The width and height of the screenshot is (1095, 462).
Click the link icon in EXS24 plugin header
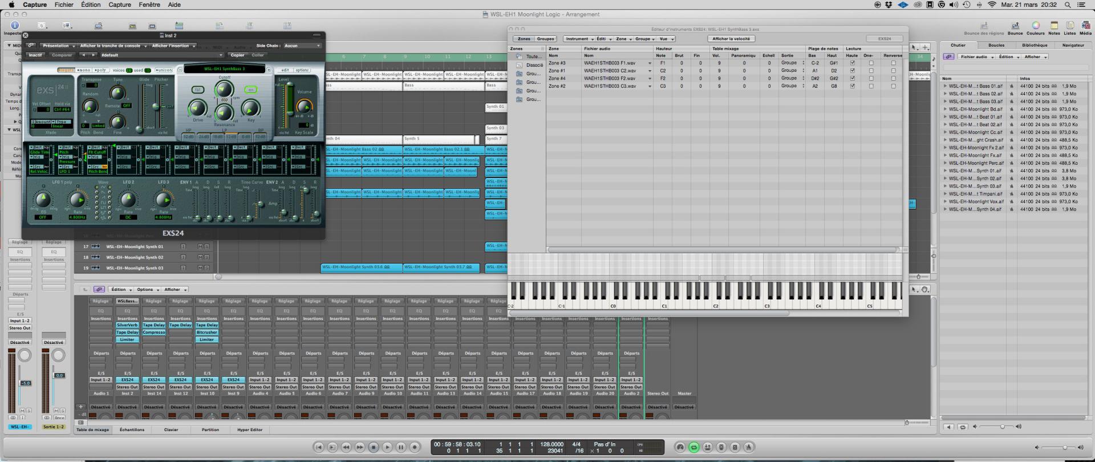pos(31,46)
